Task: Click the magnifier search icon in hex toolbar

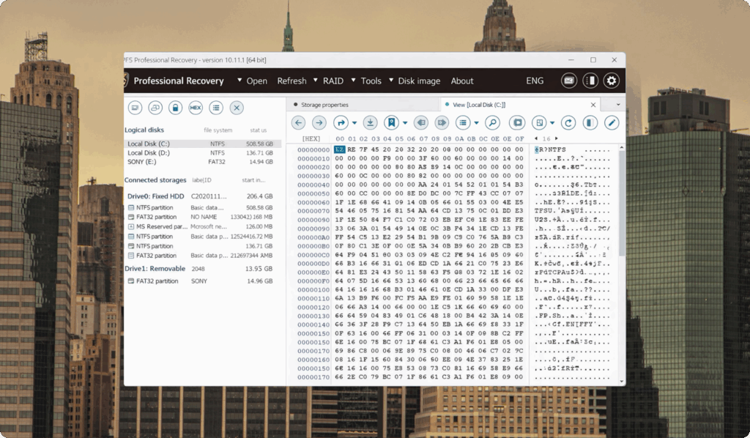Action: tap(492, 123)
